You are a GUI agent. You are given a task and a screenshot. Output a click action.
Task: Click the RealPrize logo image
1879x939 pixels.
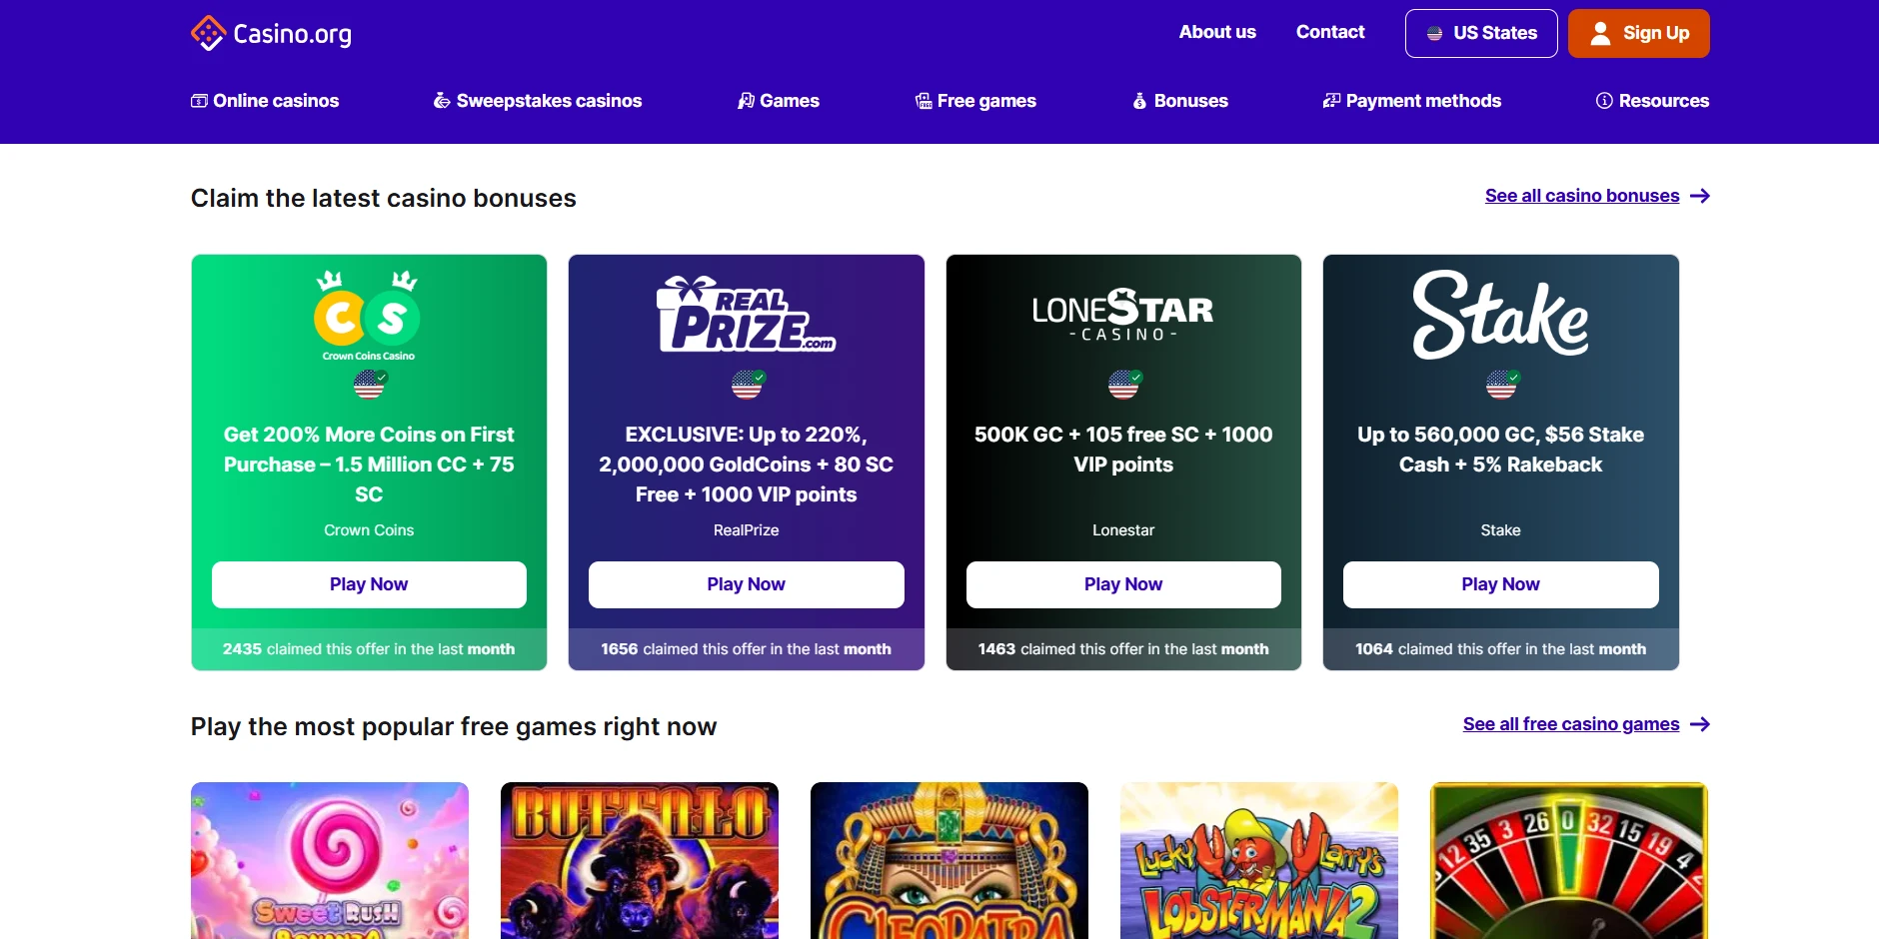pyautogui.click(x=746, y=315)
